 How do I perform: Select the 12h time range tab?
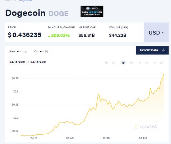click(x=114, y=63)
